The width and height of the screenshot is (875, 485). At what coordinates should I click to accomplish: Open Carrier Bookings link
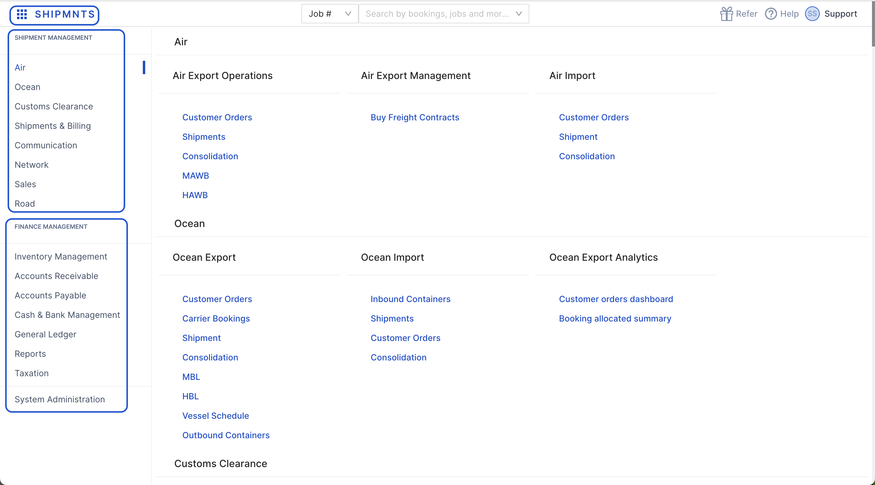(216, 318)
